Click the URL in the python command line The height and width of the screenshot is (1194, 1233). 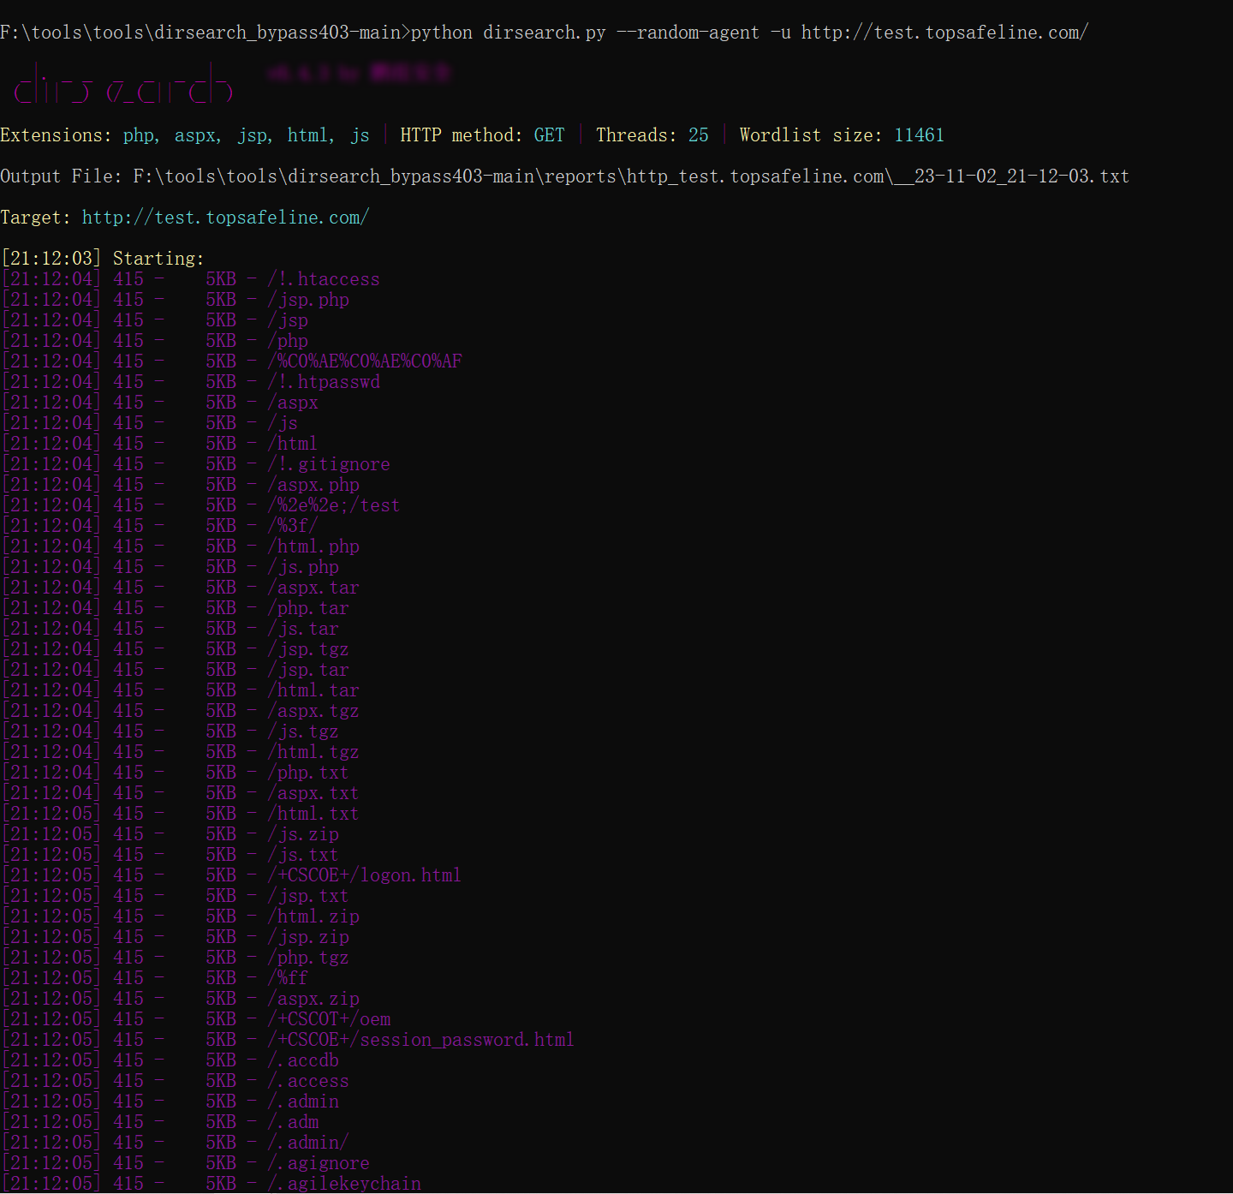point(944,33)
